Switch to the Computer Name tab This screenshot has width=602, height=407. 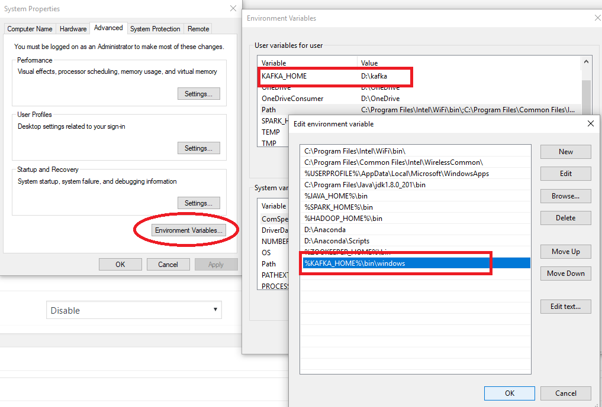[30, 28]
